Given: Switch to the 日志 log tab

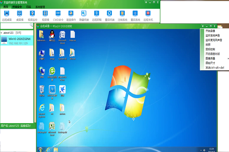Looking at the screenshot, I should [29, 7].
